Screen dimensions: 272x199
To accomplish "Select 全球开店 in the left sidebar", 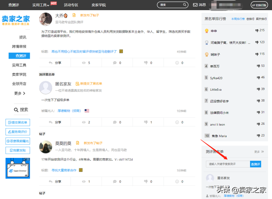I will pyautogui.click(x=19, y=84).
